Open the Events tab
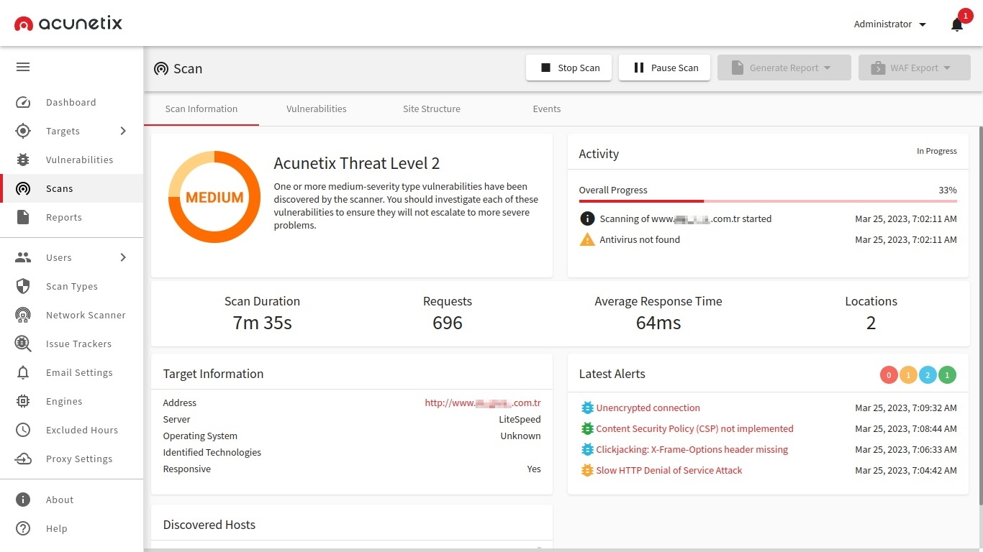Screen dimensions: 983x552 pos(547,109)
